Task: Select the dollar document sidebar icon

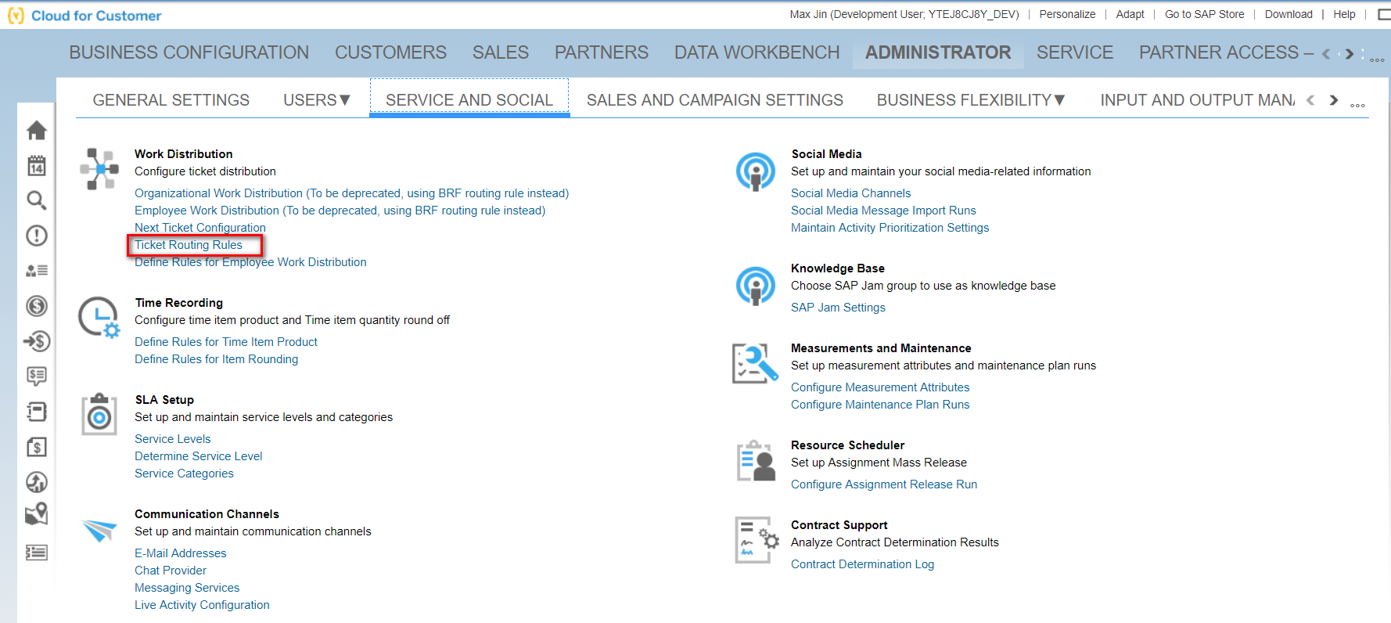Action: pyautogui.click(x=37, y=447)
